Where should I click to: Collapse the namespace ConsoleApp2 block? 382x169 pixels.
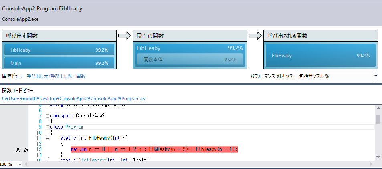[x=48, y=116]
